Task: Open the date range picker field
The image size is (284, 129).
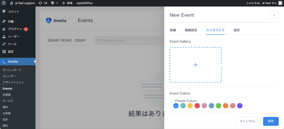Action: pos(68,40)
